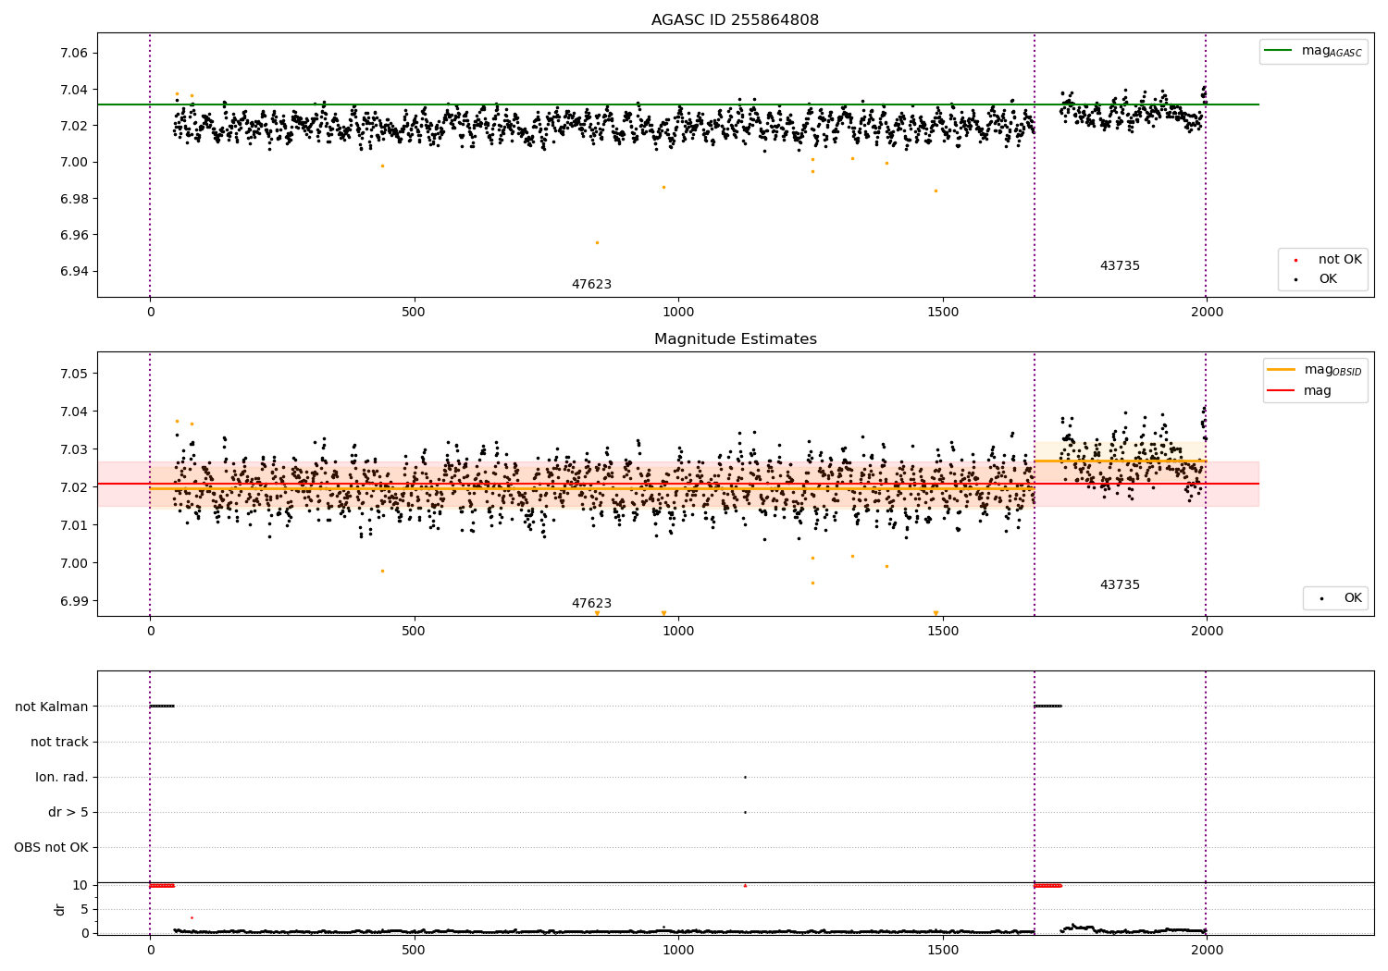Click the 47623 label in the Magnitude Estimates plot
The width and height of the screenshot is (1388, 971).
pos(591,604)
